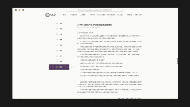This screenshot has width=190, height=107.
Task: Click the CKU text beside logo
Action: tap(53, 15)
